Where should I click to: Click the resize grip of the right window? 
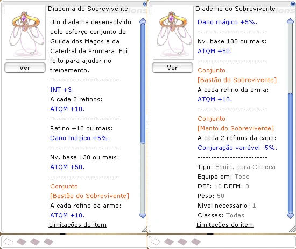(292, 229)
